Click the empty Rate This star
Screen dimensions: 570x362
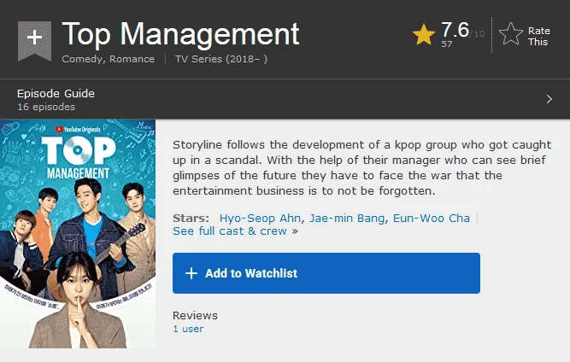coord(511,34)
